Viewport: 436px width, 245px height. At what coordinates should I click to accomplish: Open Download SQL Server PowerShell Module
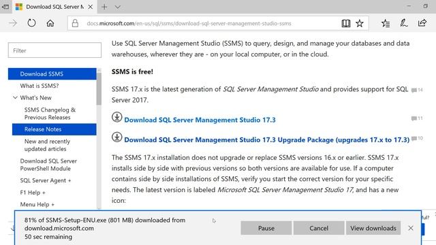coord(48,165)
